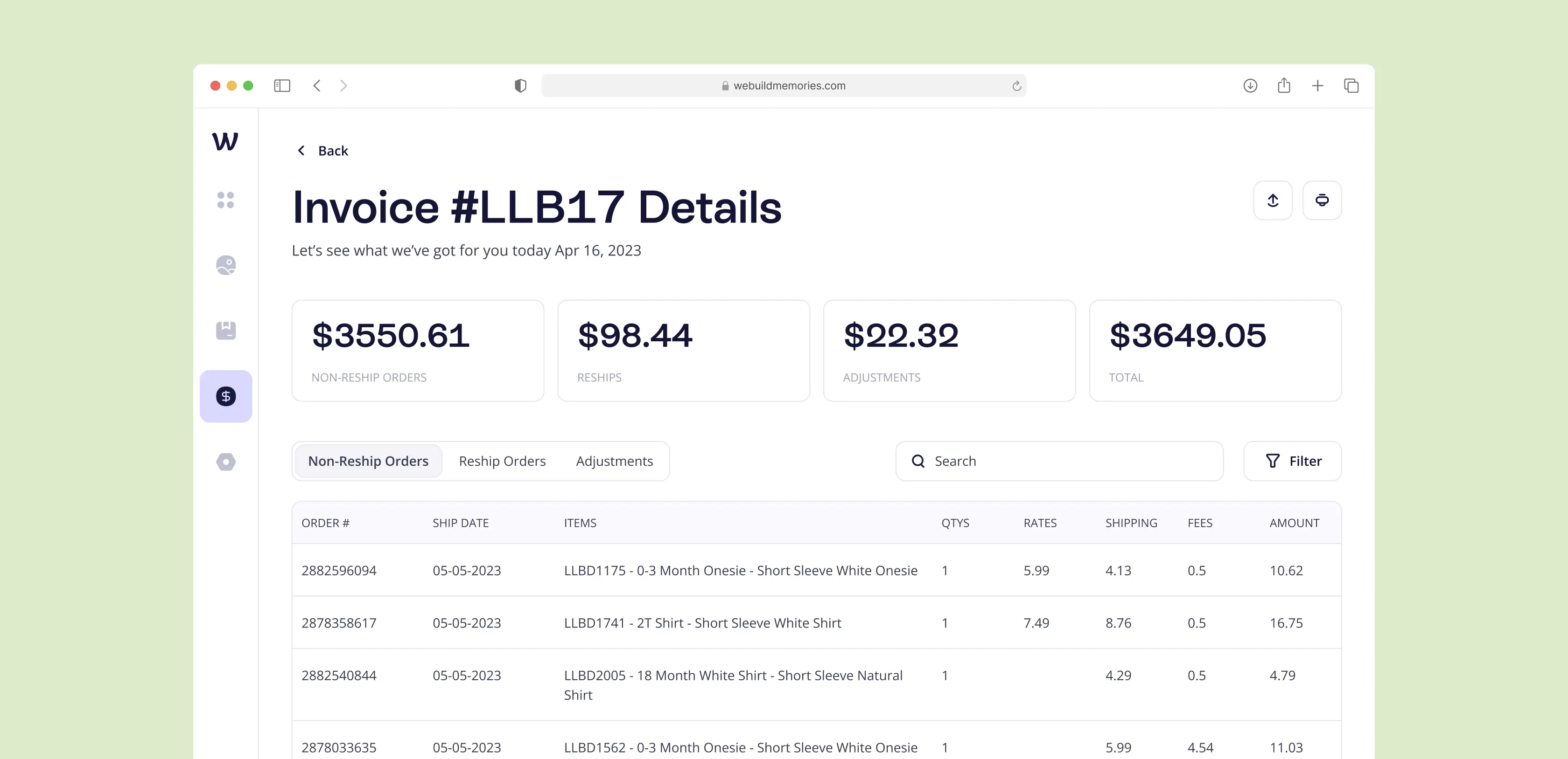Open the browser downloads icon
Viewport: 1568px width, 759px height.
pyautogui.click(x=1250, y=86)
